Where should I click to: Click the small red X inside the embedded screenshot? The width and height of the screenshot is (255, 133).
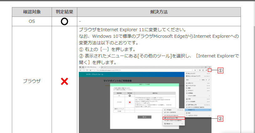click(130, 102)
